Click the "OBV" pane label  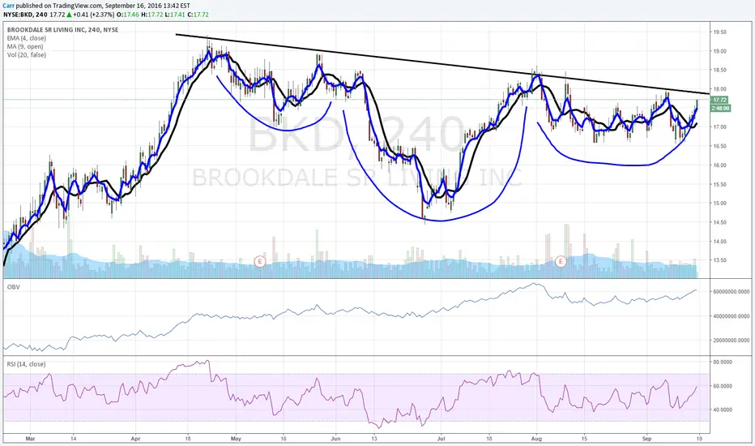point(13,287)
